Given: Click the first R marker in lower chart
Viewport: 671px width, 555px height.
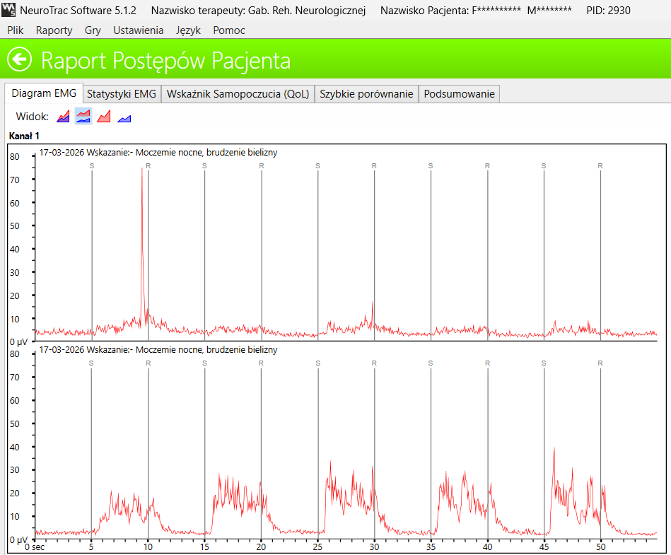Looking at the screenshot, I should coord(148,363).
